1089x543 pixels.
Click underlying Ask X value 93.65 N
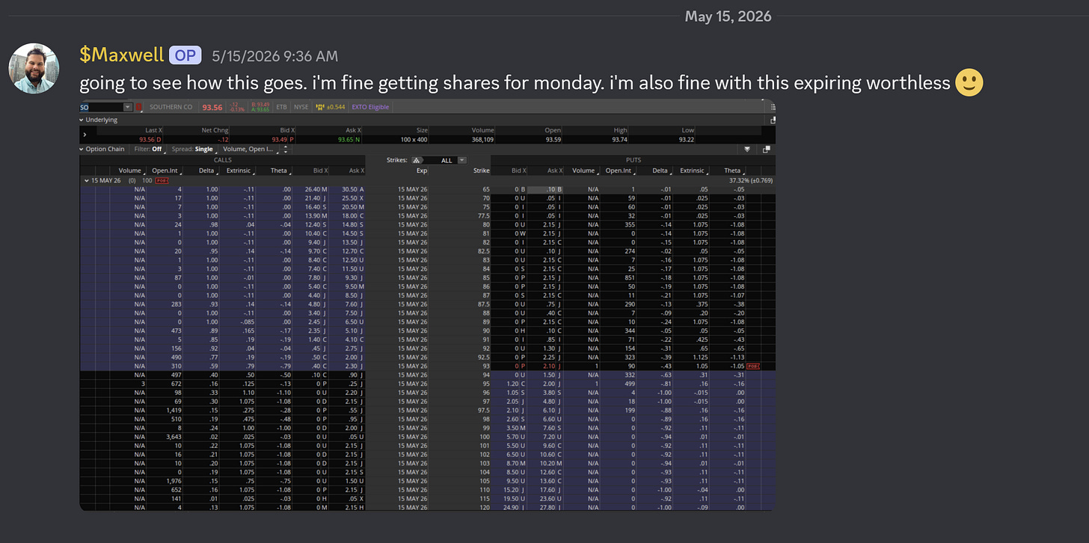coord(349,139)
